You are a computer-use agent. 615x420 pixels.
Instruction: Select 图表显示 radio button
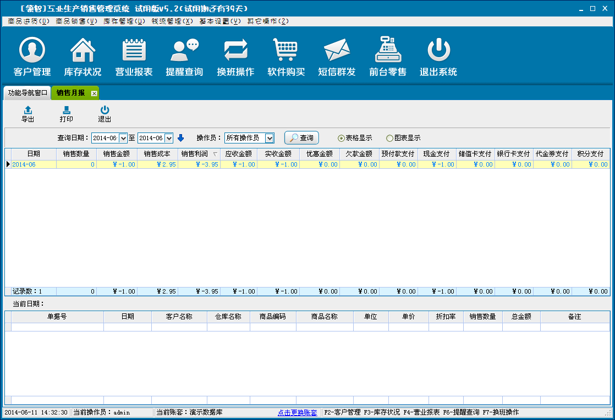pos(390,138)
